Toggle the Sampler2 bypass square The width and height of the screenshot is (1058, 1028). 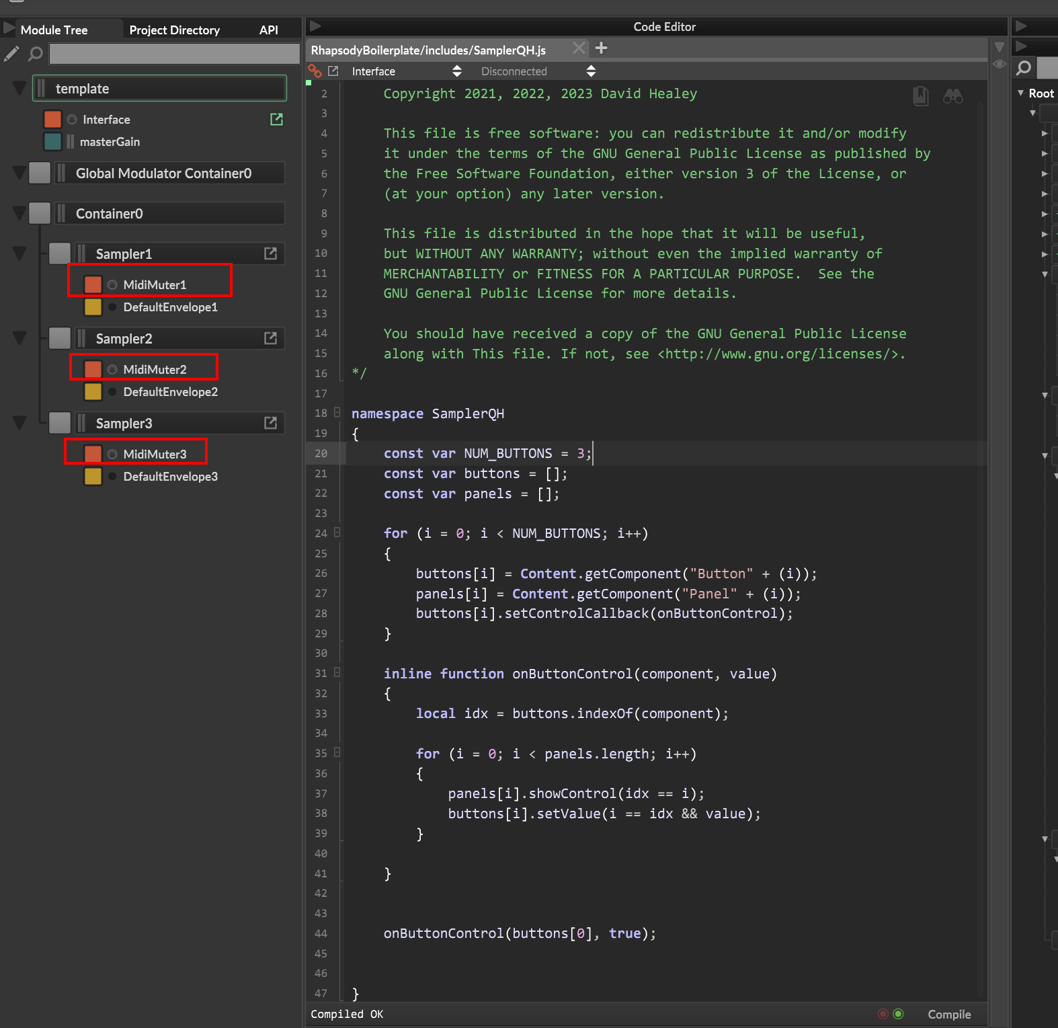[x=60, y=338]
